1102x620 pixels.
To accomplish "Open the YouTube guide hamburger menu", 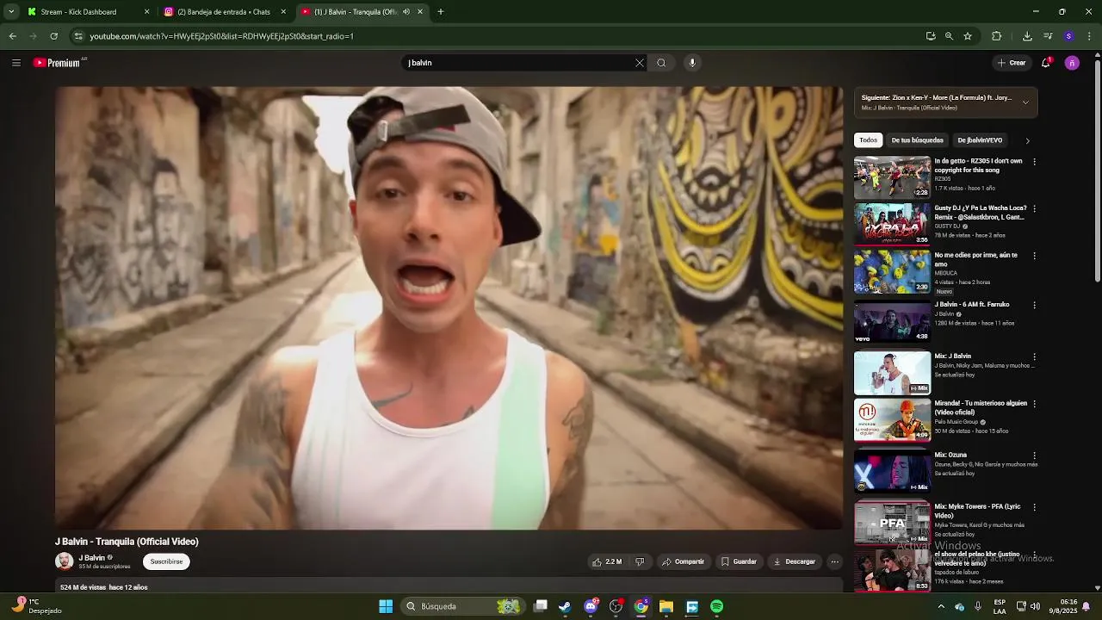I will [x=15, y=63].
